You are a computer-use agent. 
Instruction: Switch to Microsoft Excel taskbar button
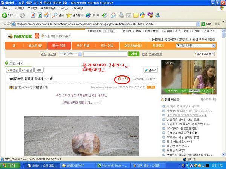[x=113, y=166]
